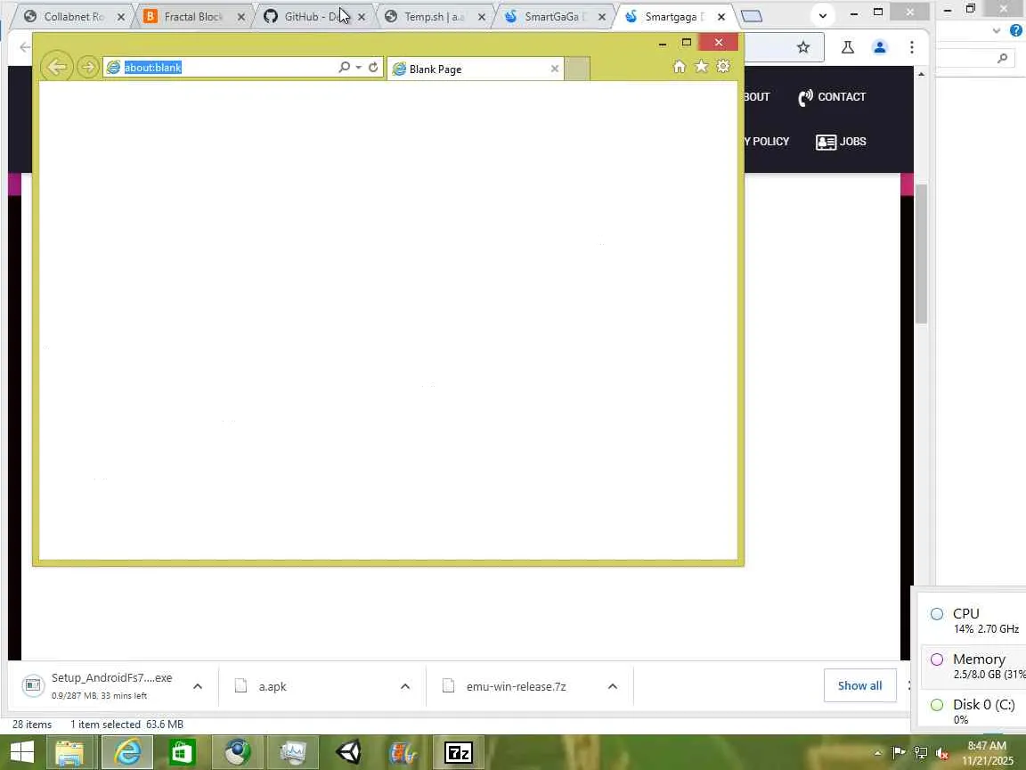Click File Explorer help icon
This screenshot has height=770, width=1026.
click(x=1016, y=30)
